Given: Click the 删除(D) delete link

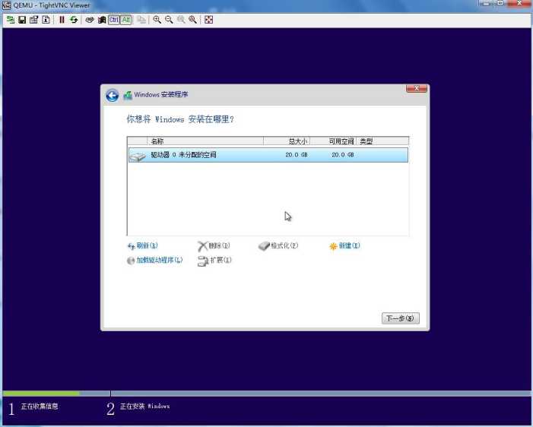Looking at the screenshot, I should tap(214, 245).
